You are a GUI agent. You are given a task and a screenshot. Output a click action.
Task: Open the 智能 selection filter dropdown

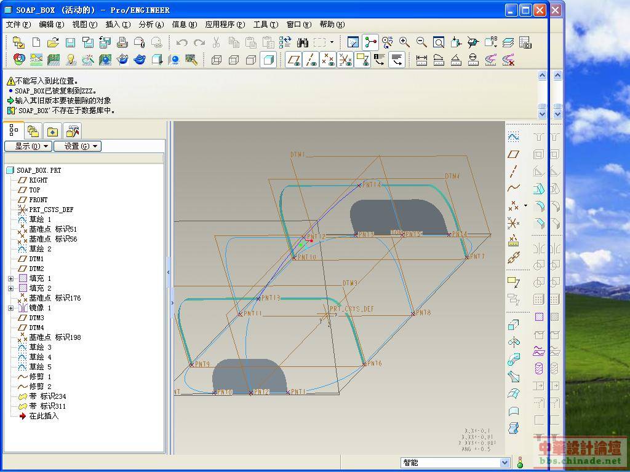[505, 463]
